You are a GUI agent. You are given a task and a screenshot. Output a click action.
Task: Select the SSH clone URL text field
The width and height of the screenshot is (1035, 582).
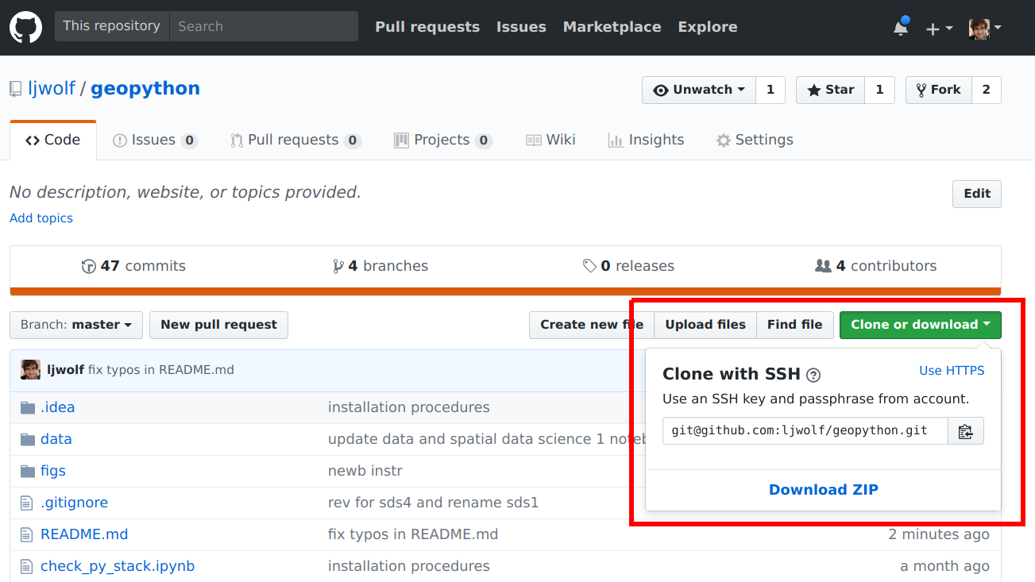805,431
